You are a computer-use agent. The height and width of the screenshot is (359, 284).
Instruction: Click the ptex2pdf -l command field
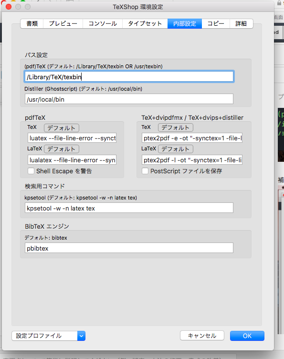(x=192, y=160)
